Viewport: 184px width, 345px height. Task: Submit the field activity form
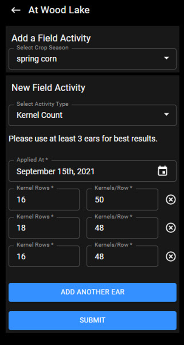(93, 320)
